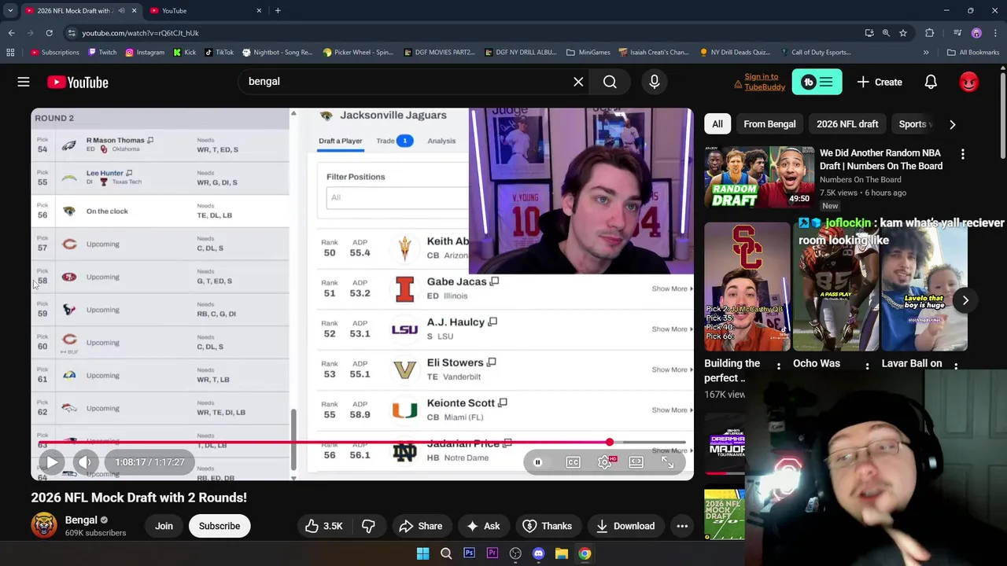Open the red account avatar menu
Viewport: 1007px width, 566px height.
[968, 82]
